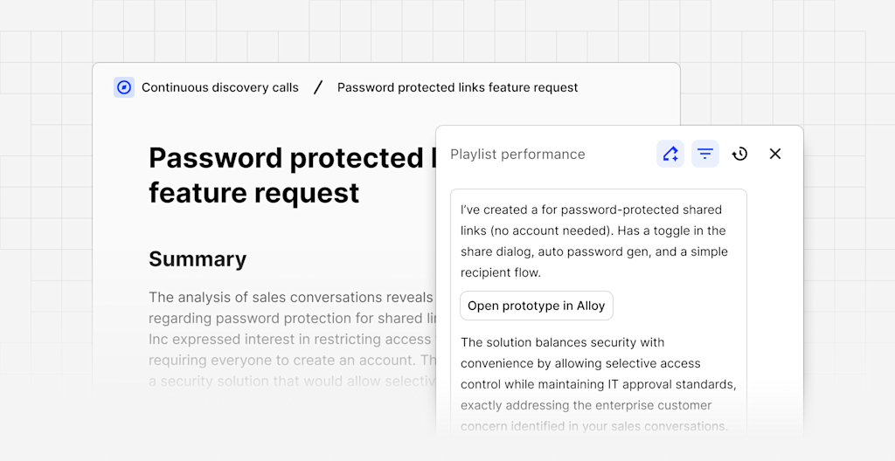Click 'share dialog, auto password gen' text
The width and height of the screenshot is (895, 461).
(x=593, y=252)
